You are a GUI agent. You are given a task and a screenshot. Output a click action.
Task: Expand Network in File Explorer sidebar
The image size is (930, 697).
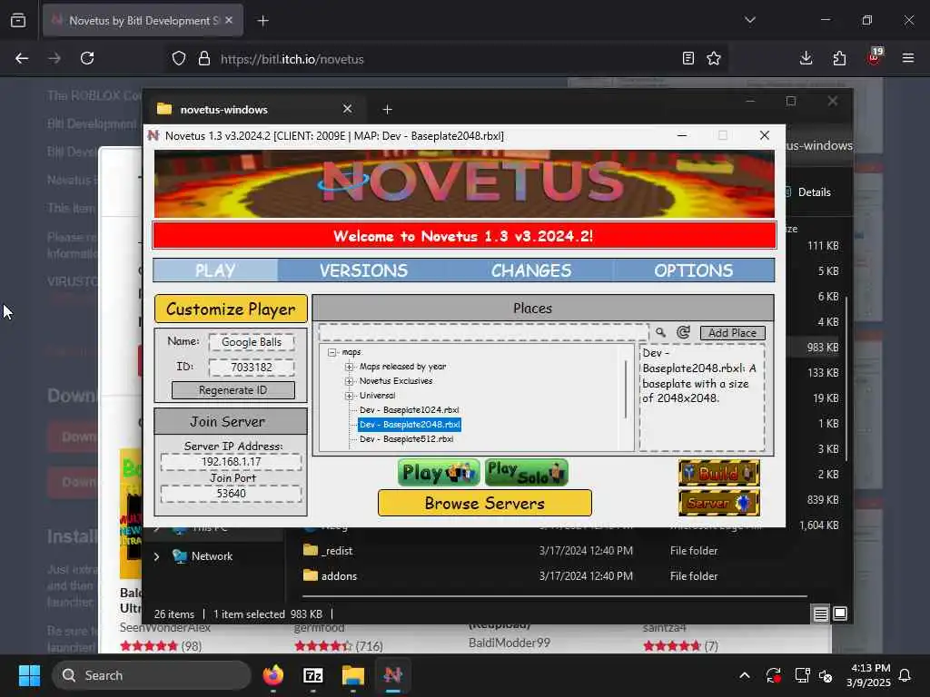pyautogui.click(x=156, y=556)
